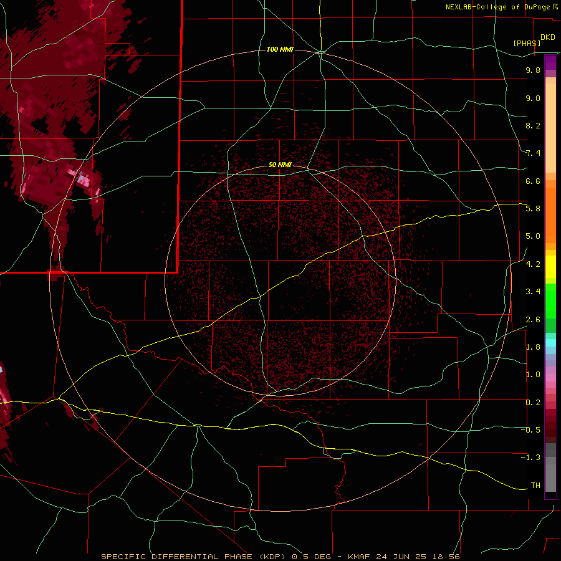The height and width of the screenshot is (561, 561).
Task: Click the pink-blue storm core near the 100 NMI ring
Action: coord(83,178)
